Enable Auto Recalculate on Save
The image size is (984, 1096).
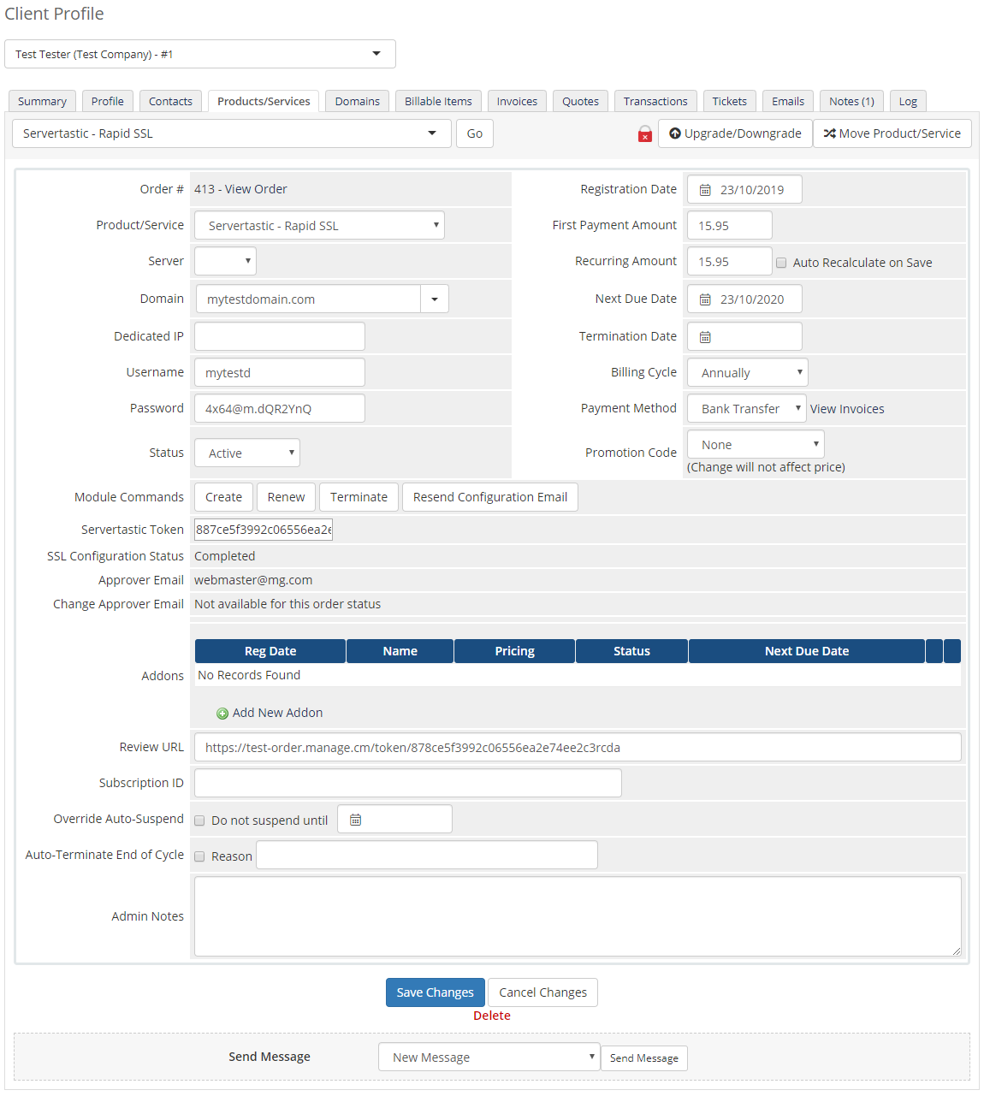781,263
